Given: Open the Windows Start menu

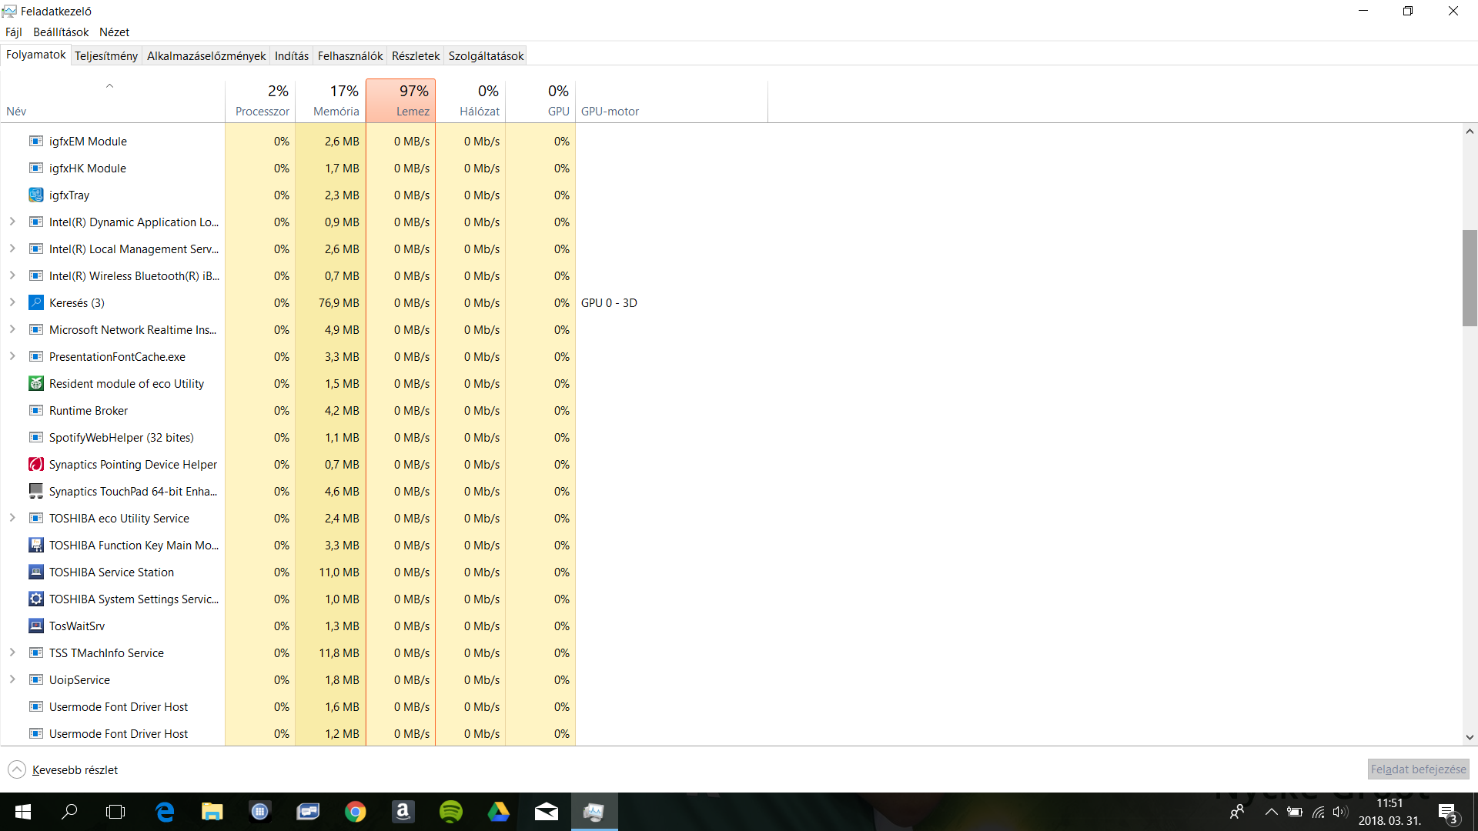Looking at the screenshot, I should pyautogui.click(x=23, y=812).
